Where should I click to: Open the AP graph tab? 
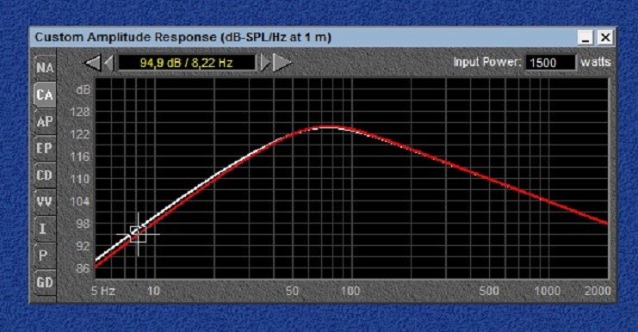coord(45,121)
